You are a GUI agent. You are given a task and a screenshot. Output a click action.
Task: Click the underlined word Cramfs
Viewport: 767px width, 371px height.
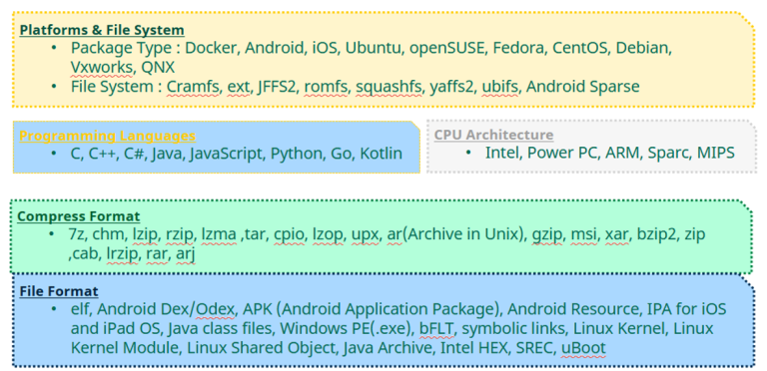pos(193,87)
